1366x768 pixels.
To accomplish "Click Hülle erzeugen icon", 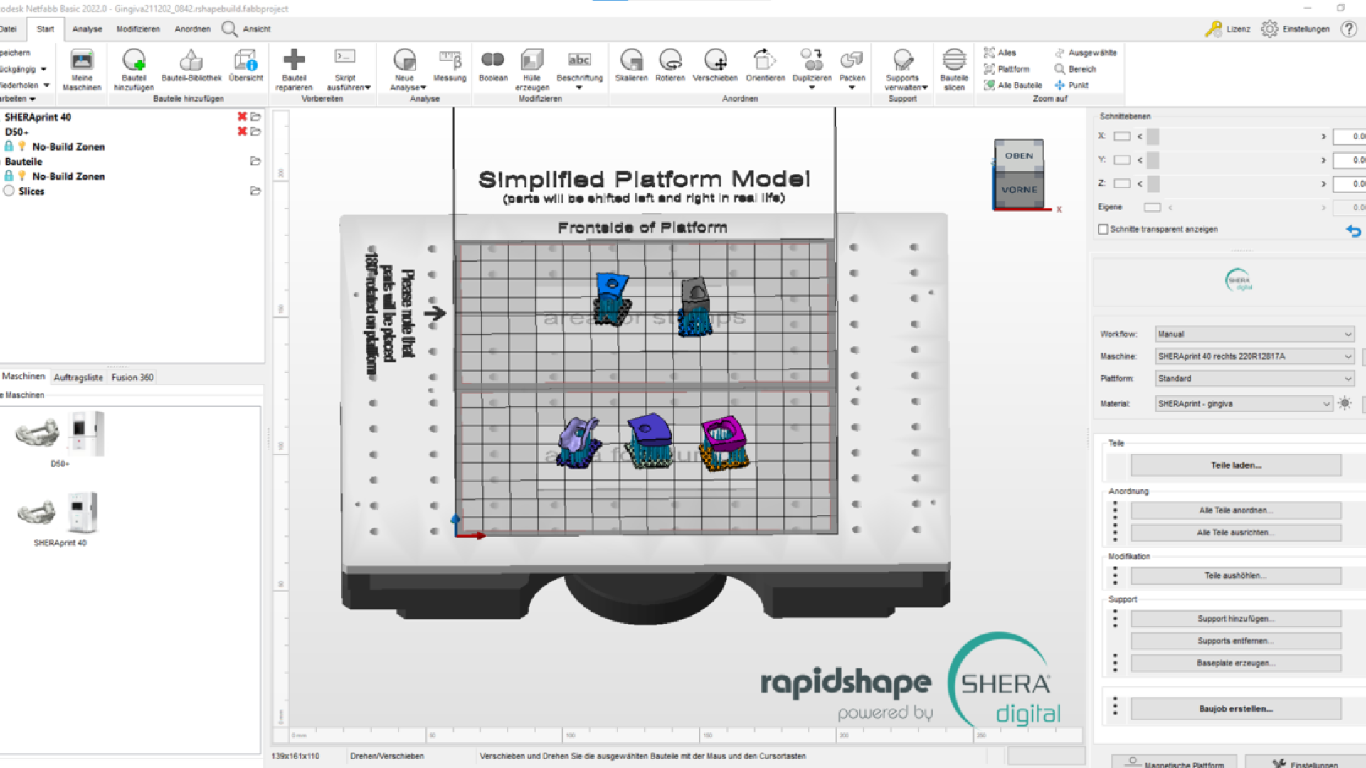I will click(531, 69).
